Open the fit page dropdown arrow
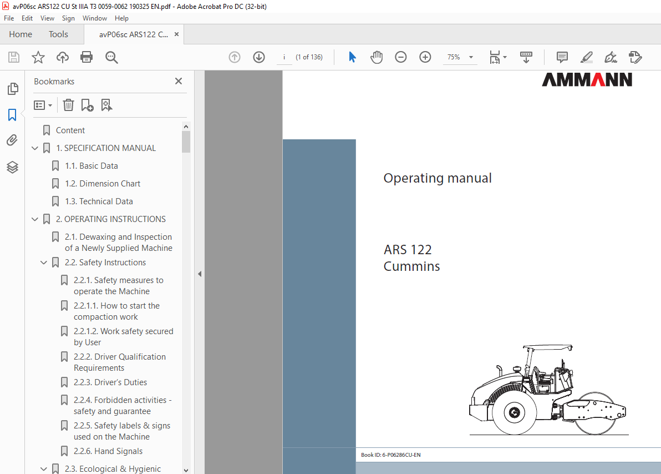The height and width of the screenshot is (474, 661). tap(505, 57)
